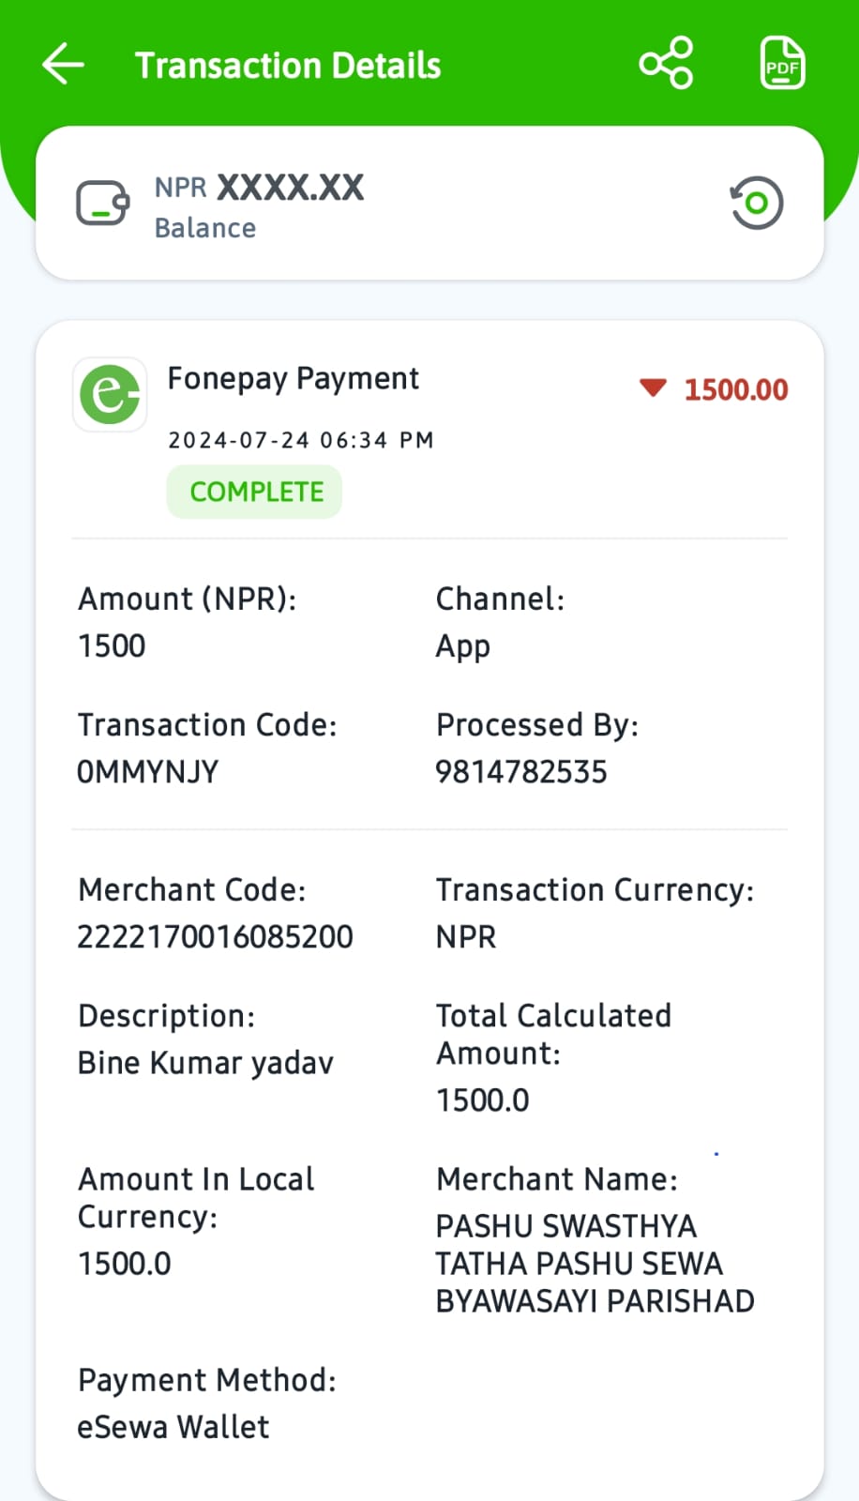Tap the Fonepay Payment heading

point(293,378)
